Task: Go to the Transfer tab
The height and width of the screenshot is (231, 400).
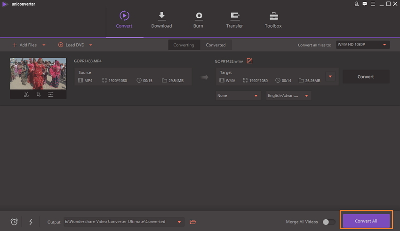Action: (x=234, y=19)
